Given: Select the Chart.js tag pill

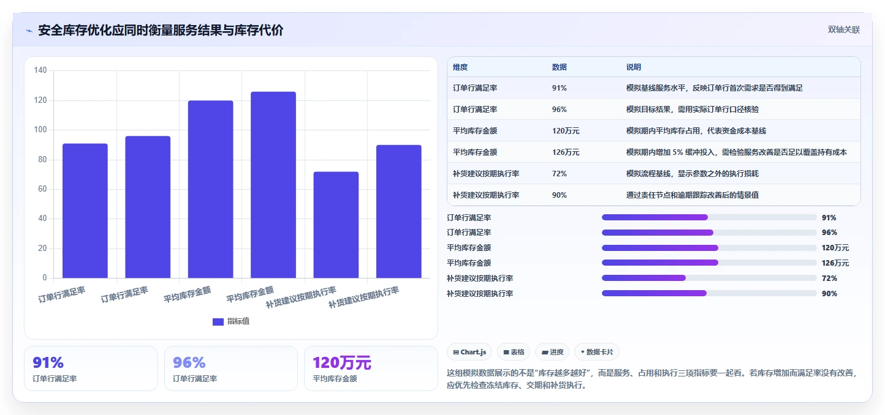Looking at the screenshot, I should (469, 352).
